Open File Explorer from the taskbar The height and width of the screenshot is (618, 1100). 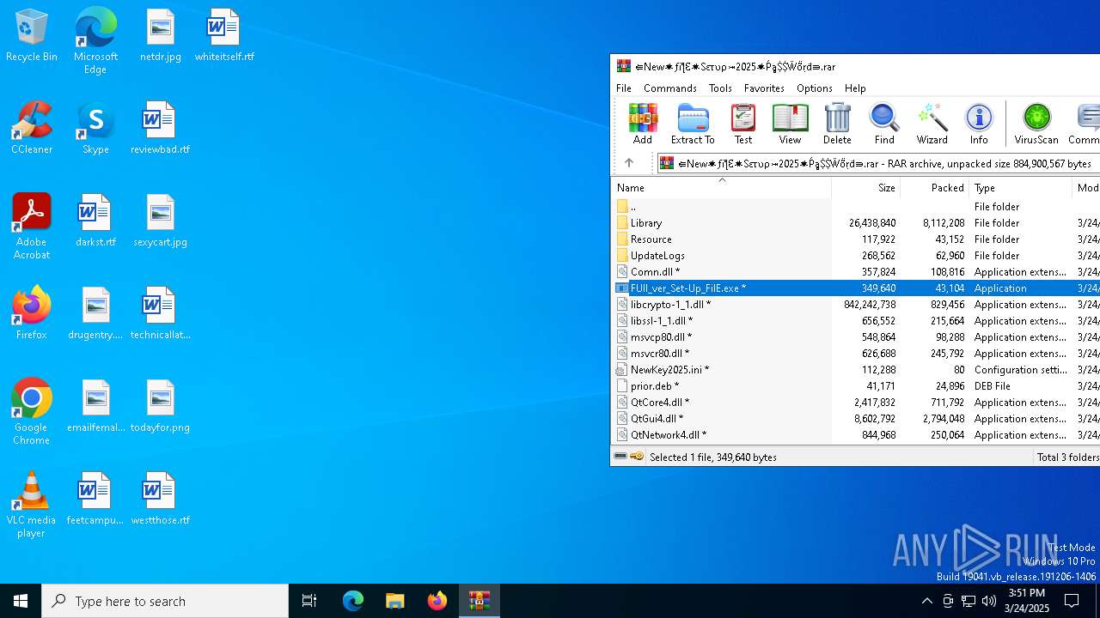pos(394,601)
